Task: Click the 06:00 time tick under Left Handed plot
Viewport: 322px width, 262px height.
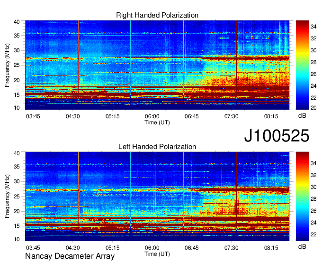Action: click(152, 248)
